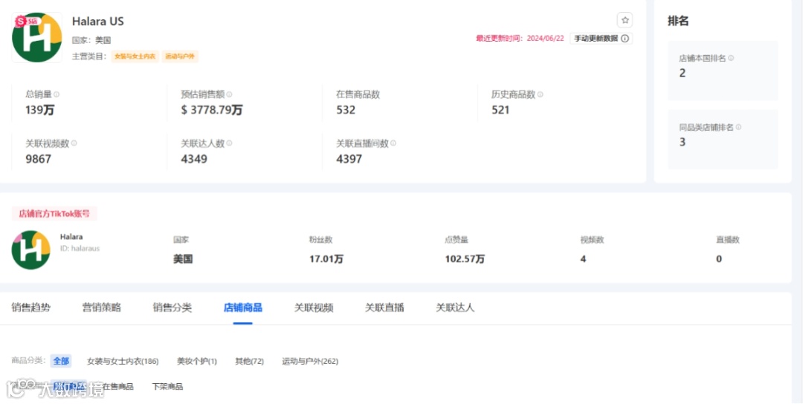Viewport: 803px width, 404px height.
Task: Click the 店铺官方TikTok账号 label
Action: [x=54, y=214]
